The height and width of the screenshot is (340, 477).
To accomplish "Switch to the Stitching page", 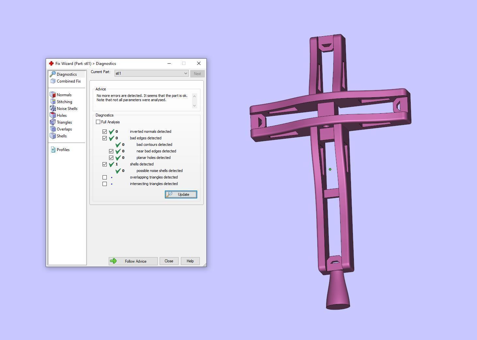I will [64, 102].
